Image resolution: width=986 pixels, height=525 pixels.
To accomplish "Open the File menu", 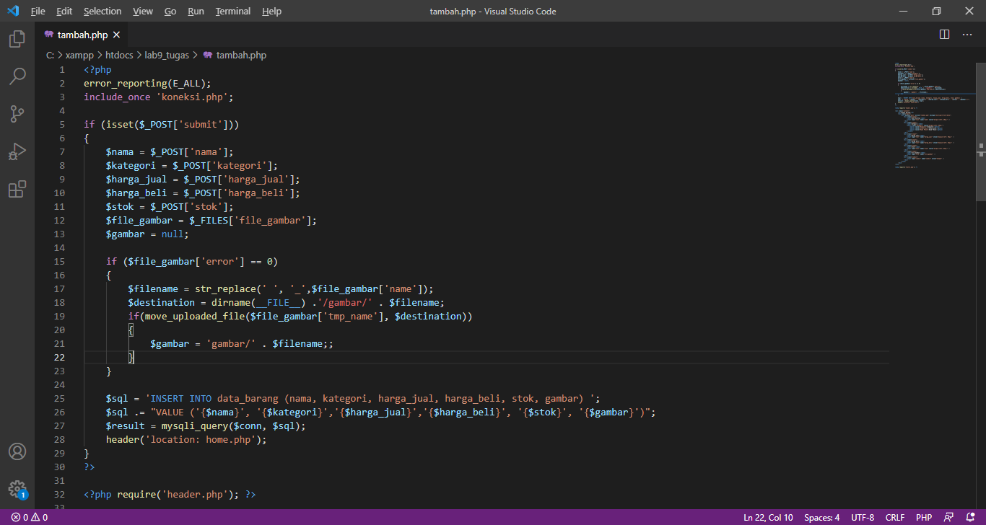I will click(37, 11).
